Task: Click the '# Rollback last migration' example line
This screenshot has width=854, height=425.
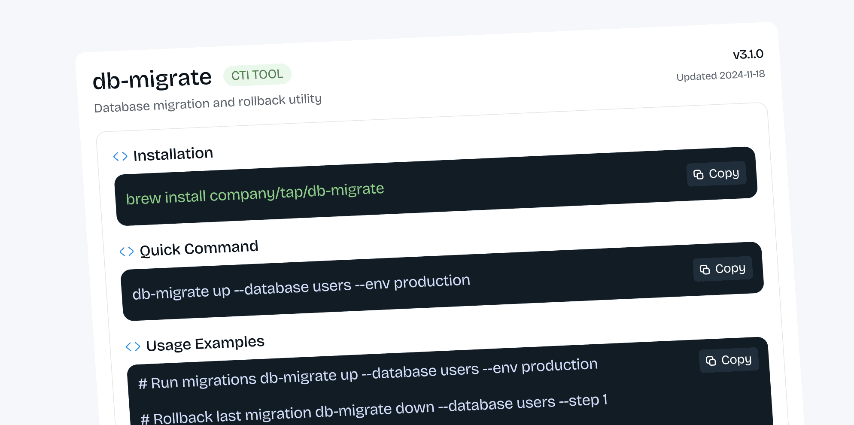Action: [x=374, y=409]
